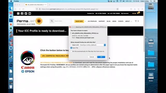166x93 pixels.
Task: Click the Search store input field
Action: tap(63, 21)
